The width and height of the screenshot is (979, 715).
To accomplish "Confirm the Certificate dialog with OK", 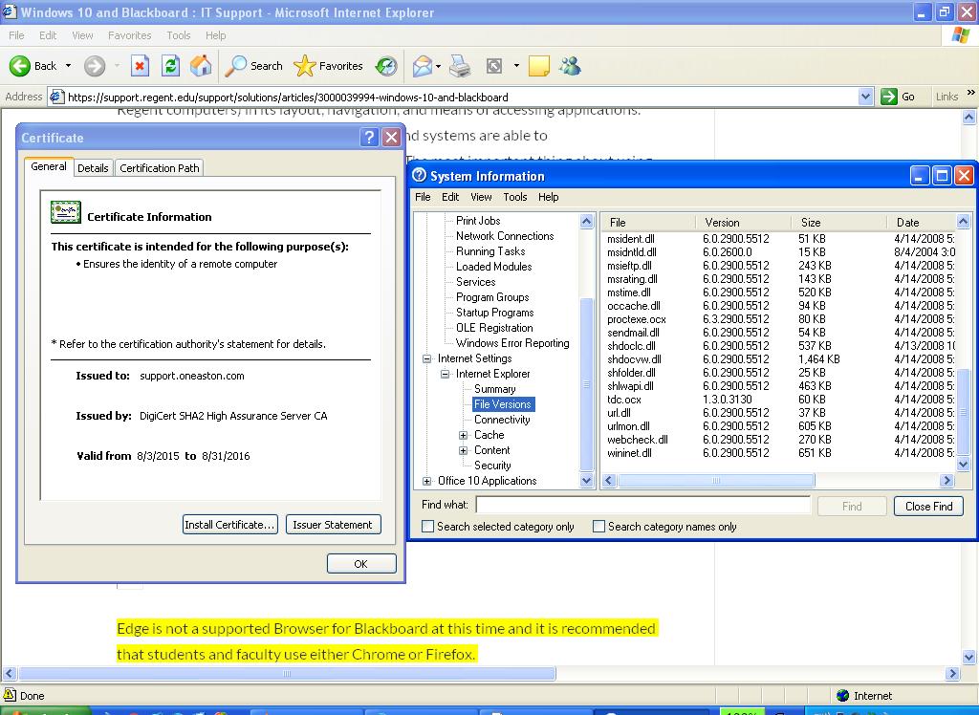I will tap(360, 563).
